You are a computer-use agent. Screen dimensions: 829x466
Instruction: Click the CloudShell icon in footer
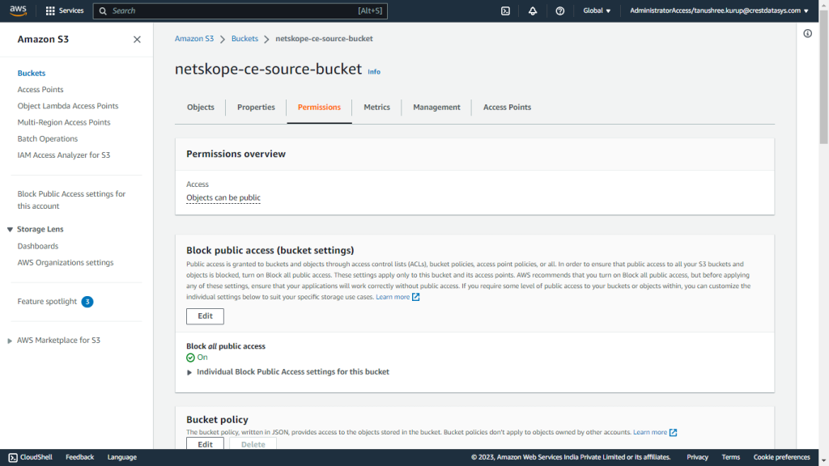(13, 458)
